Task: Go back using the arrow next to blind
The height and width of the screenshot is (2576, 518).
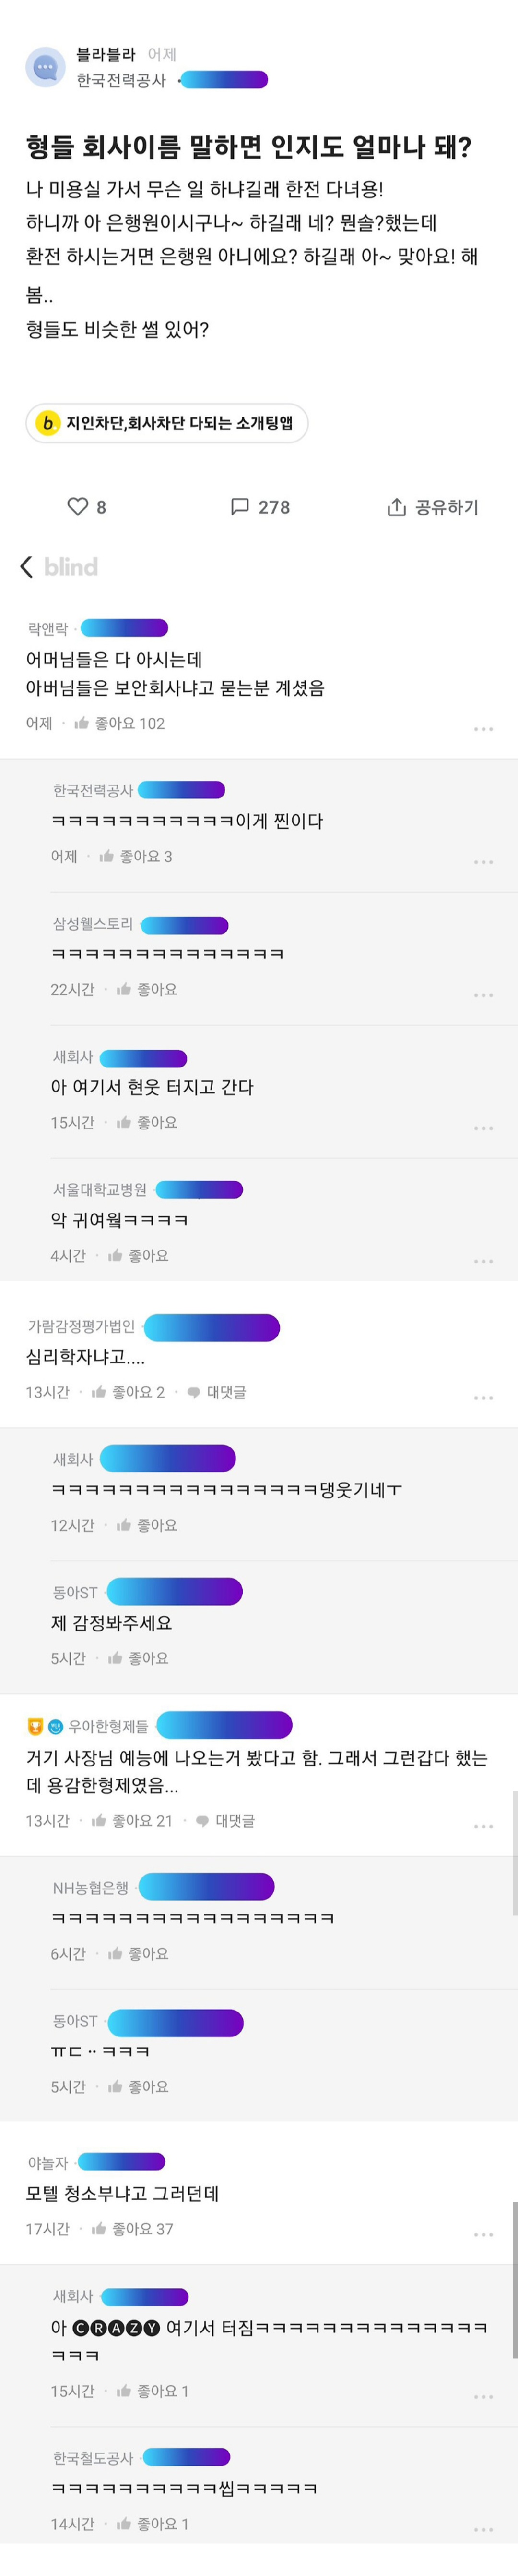Action: click(x=27, y=567)
